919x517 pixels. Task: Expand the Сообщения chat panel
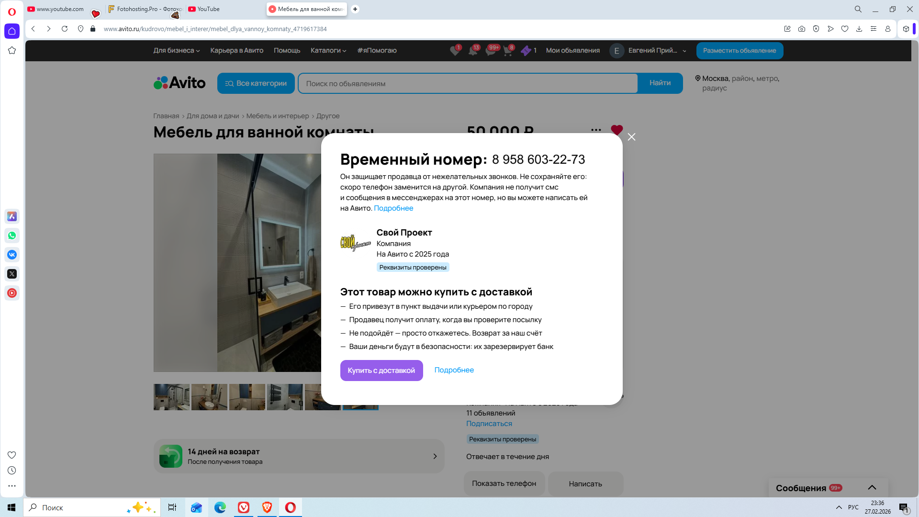pos(872,487)
